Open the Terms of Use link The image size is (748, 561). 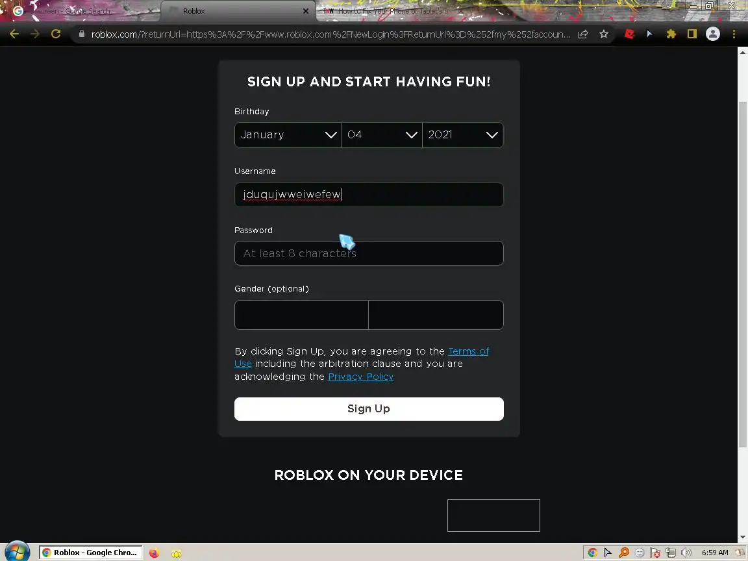pyautogui.click(x=468, y=351)
